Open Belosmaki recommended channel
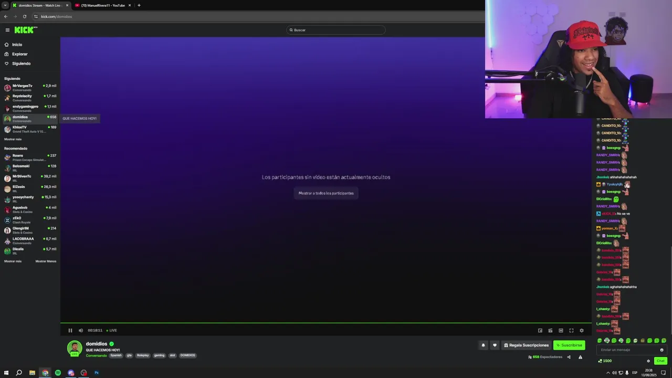The height and width of the screenshot is (378, 672). pyautogui.click(x=30, y=168)
